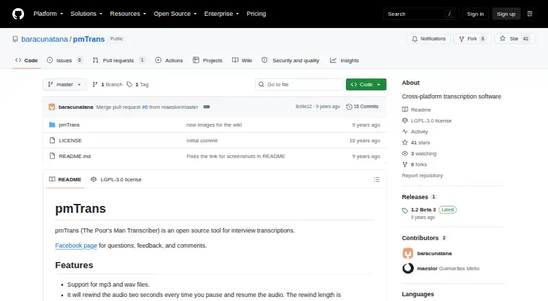The height and width of the screenshot is (301, 548).
Task: View the 1 Tag link
Action: [138, 85]
